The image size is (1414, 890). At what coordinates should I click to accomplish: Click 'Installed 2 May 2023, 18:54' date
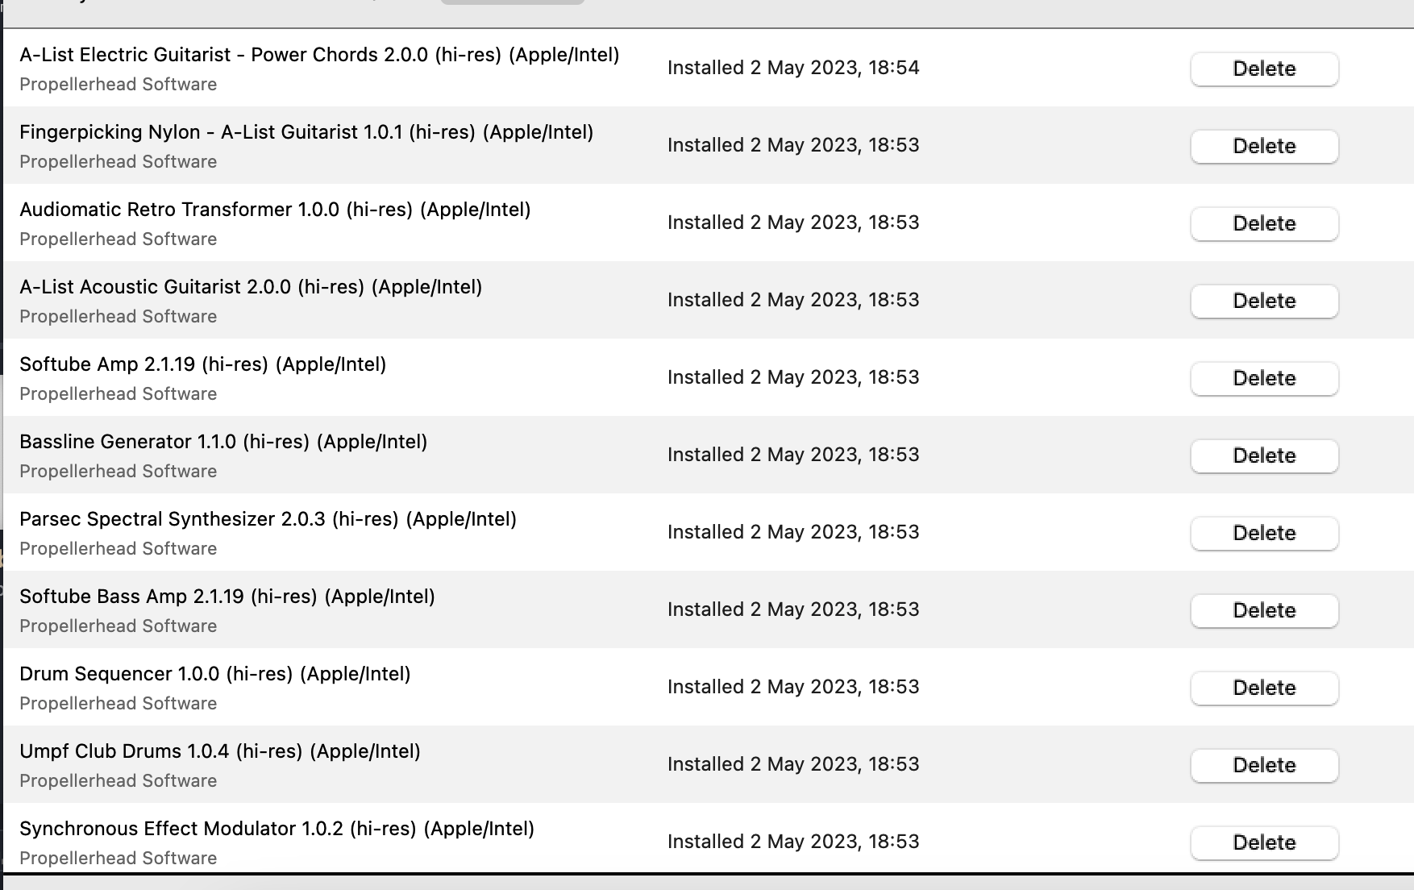793,68
